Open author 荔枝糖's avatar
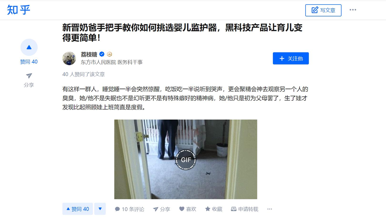This screenshot has height=217, width=386. tap(69, 59)
